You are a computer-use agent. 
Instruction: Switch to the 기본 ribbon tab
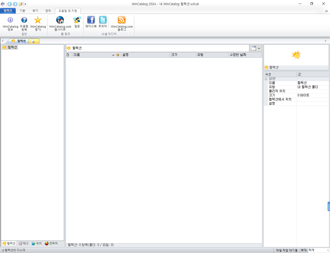[22, 11]
